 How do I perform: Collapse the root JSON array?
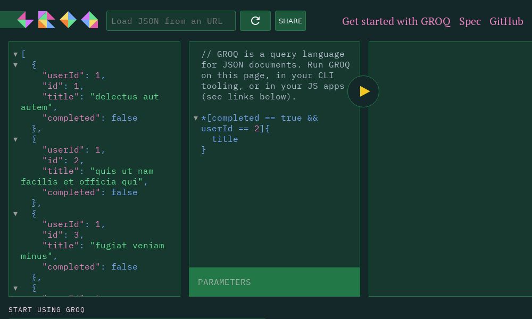pyautogui.click(x=15, y=54)
